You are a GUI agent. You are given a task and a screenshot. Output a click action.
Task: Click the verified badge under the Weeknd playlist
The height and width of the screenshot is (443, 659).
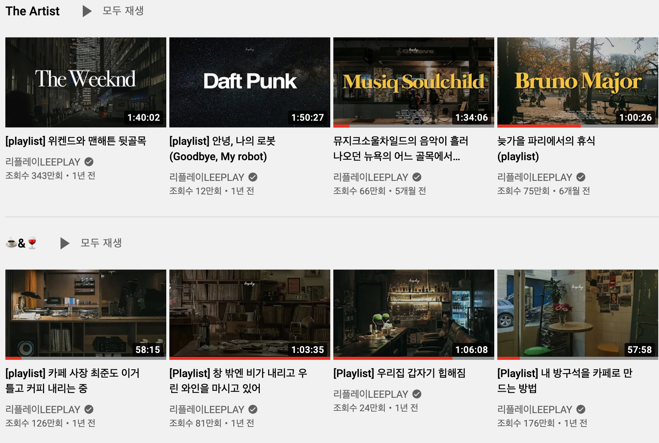click(x=89, y=162)
